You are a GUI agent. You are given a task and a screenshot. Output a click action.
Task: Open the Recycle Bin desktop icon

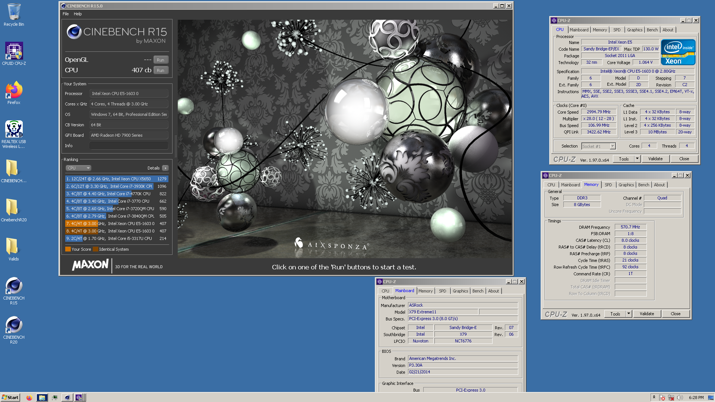14,15
